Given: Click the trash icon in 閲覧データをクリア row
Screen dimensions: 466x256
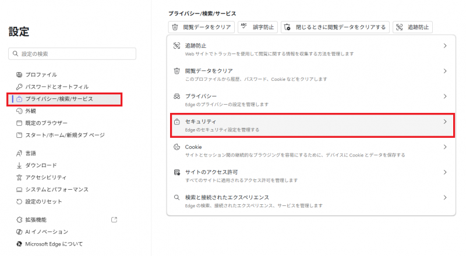Looking at the screenshot, I should point(176,71).
